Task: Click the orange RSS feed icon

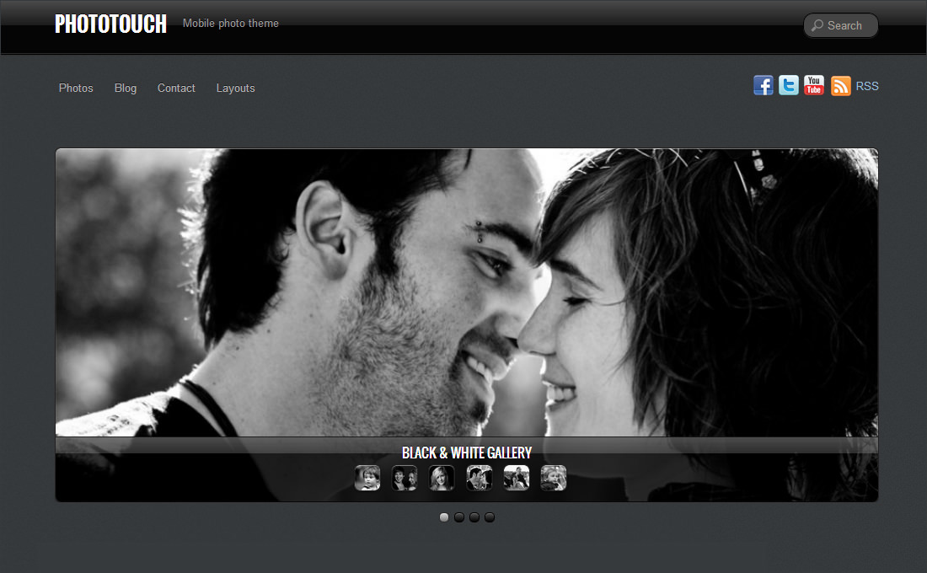Action: click(x=841, y=86)
